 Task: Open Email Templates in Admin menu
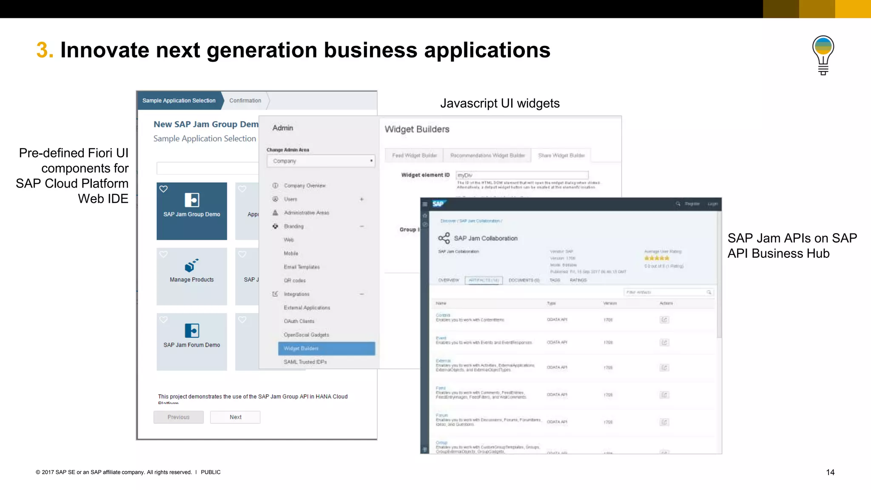302,267
